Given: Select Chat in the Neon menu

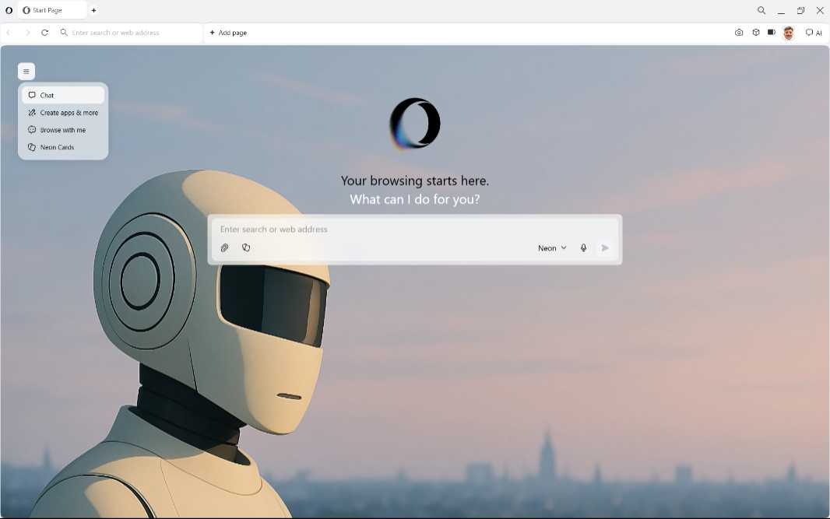Looking at the screenshot, I should pos(63,95).
